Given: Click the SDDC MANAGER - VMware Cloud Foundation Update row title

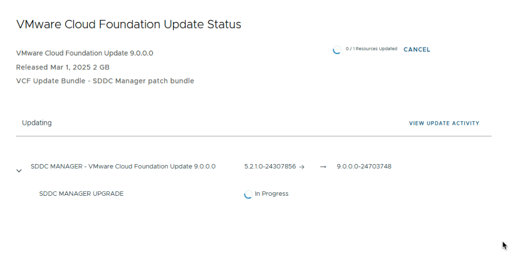Looking at the screenshot, I should [123, 167].
